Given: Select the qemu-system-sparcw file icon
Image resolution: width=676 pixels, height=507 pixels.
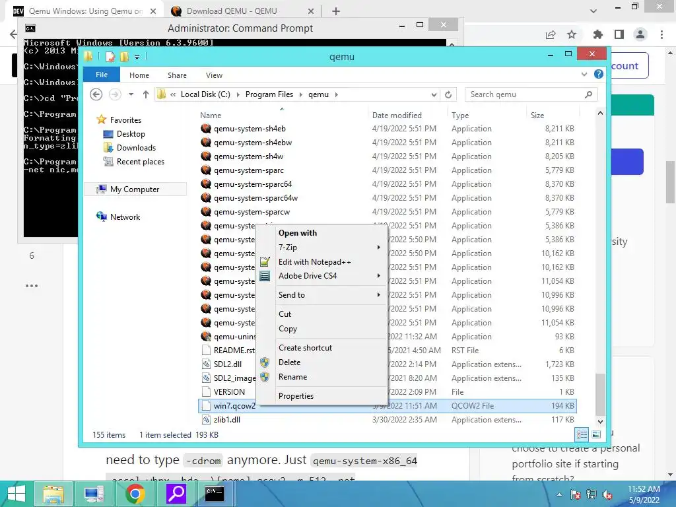Looking at the screenshot, I should click(206, 212).
